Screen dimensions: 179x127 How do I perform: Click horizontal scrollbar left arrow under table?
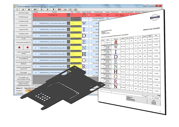pos(34,85)
